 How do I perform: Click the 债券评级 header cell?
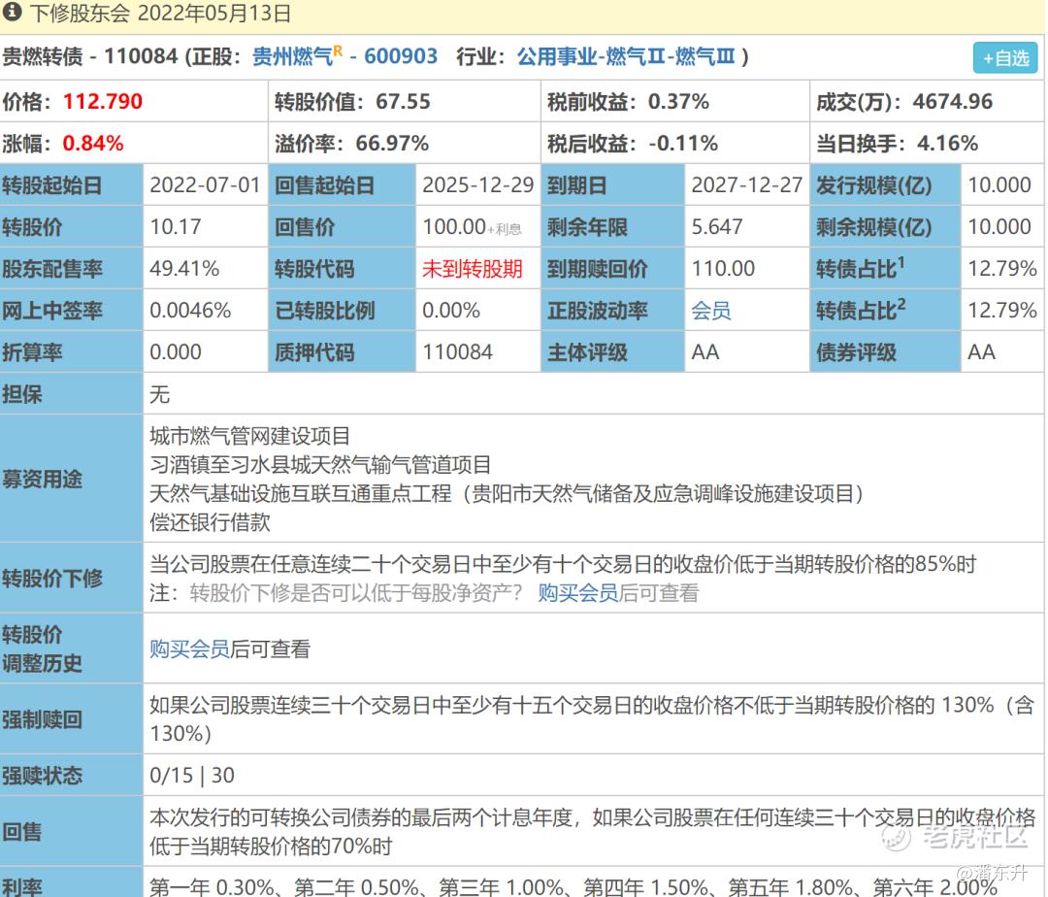(x=886, y=352)
